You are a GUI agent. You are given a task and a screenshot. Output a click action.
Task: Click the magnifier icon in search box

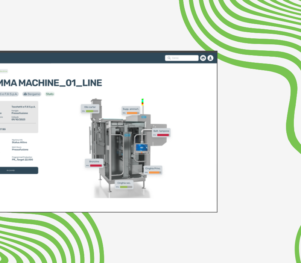click(x=169, y=58)
